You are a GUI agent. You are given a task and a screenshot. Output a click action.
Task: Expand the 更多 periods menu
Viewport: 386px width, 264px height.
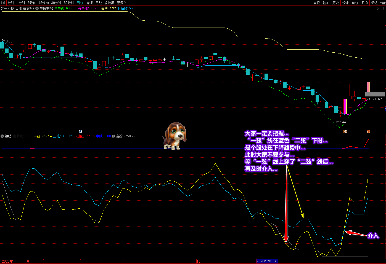(x=121, y=3)
